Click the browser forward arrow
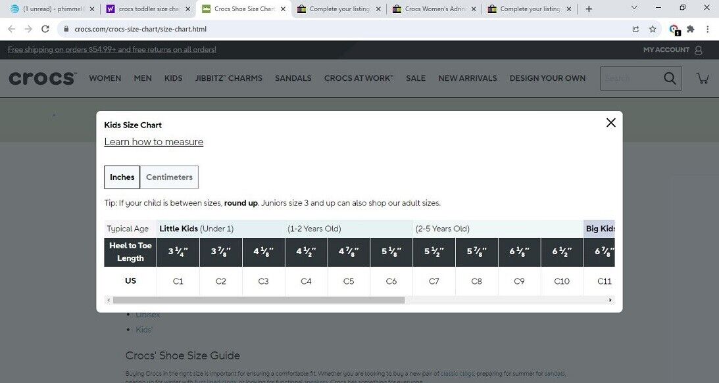This screenshot has width=719, height=383. 28,29
